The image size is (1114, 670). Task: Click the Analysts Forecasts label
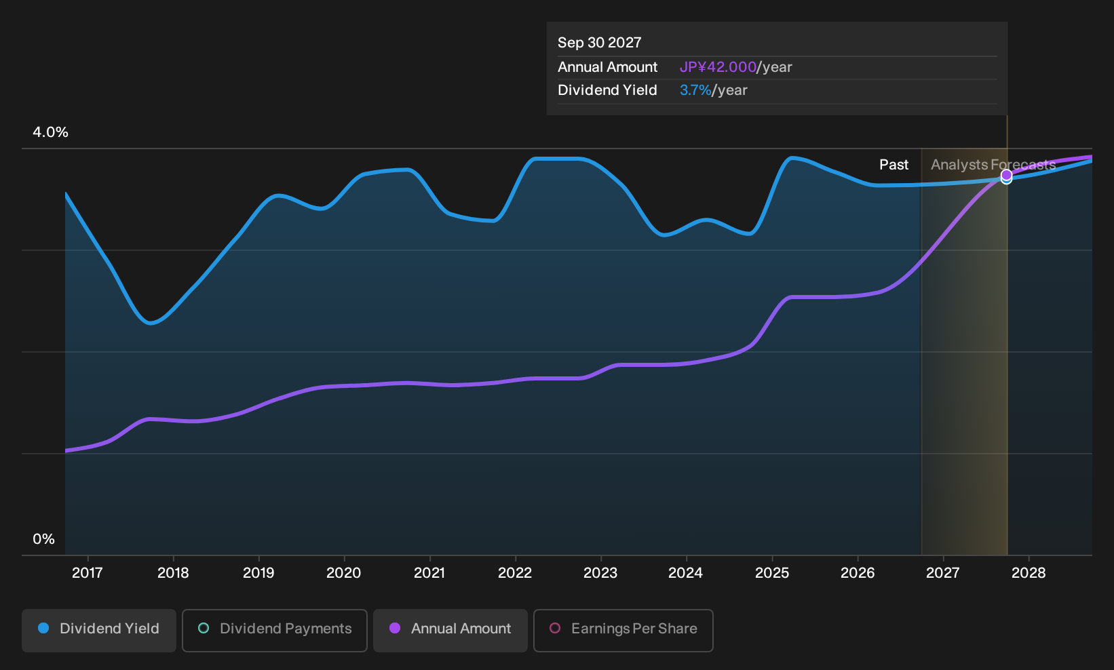(993, 165)
